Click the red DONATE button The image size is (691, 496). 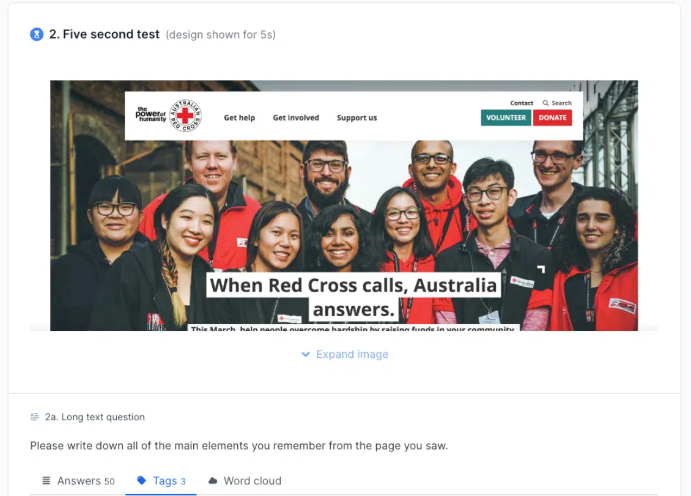(x=553, y=117)
